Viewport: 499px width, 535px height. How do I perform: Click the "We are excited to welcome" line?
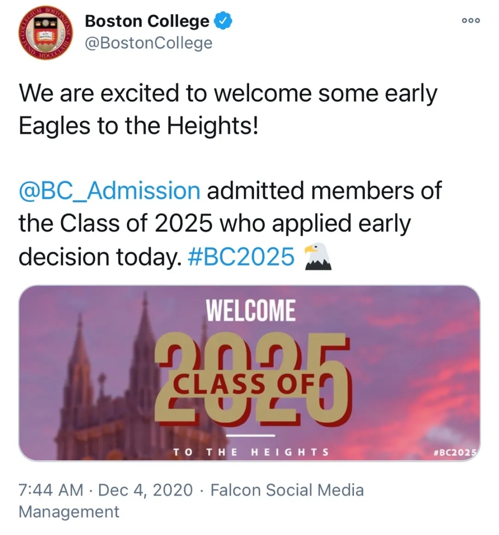pos(227,94)
